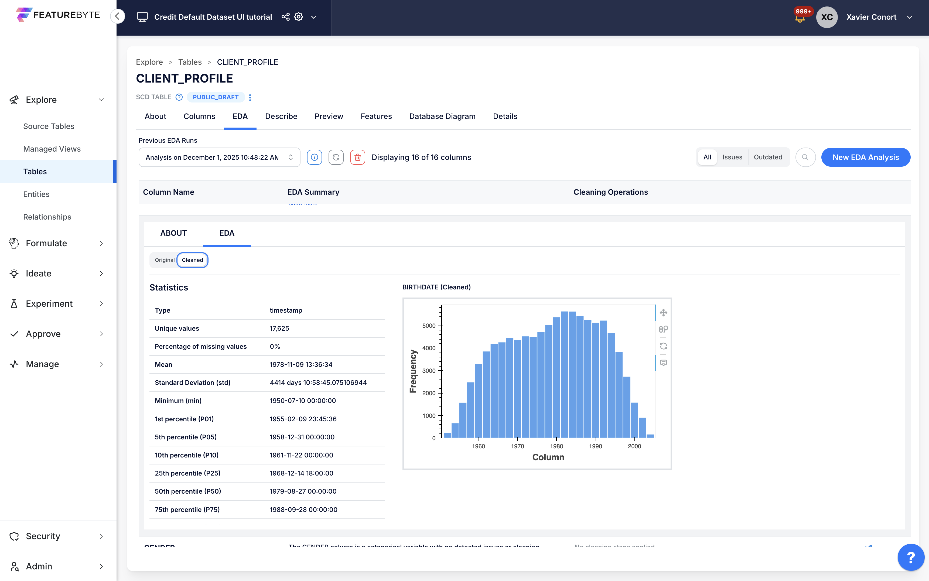Open the column search magnifier icon
929x581 pixels.
(805, 157)
